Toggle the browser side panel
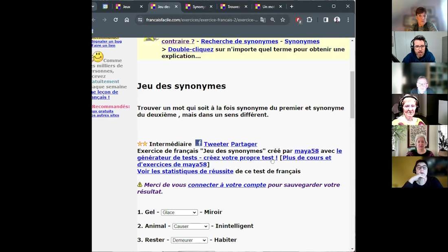448x252 pixels. tap(326, 20)
